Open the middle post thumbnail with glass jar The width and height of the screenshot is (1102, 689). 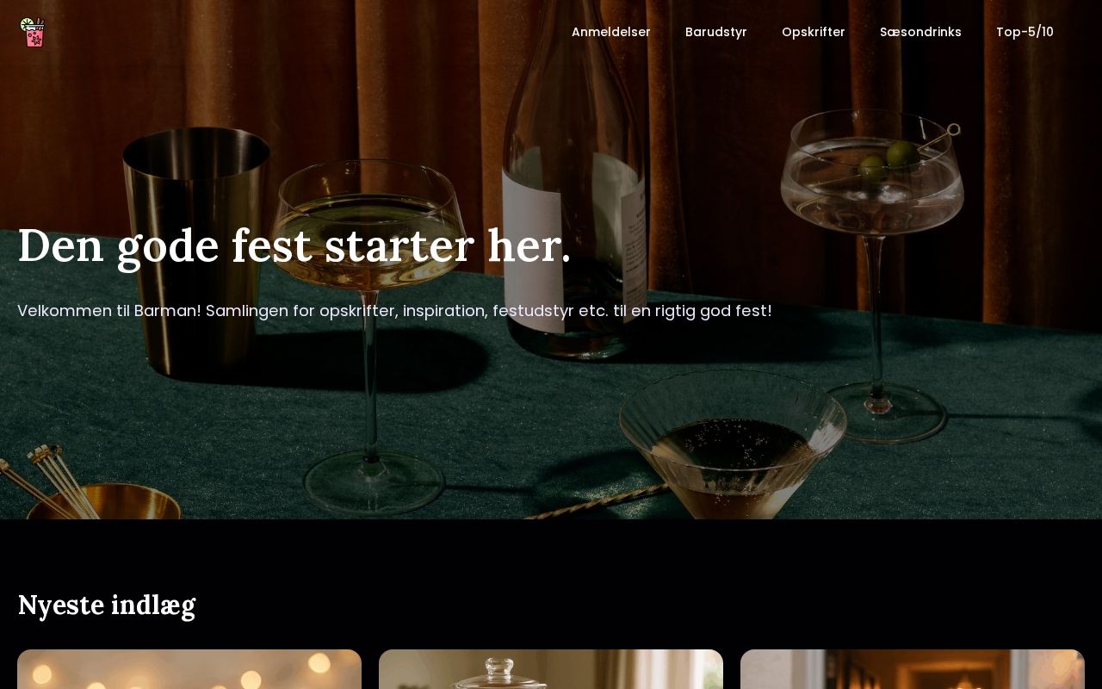551,669
